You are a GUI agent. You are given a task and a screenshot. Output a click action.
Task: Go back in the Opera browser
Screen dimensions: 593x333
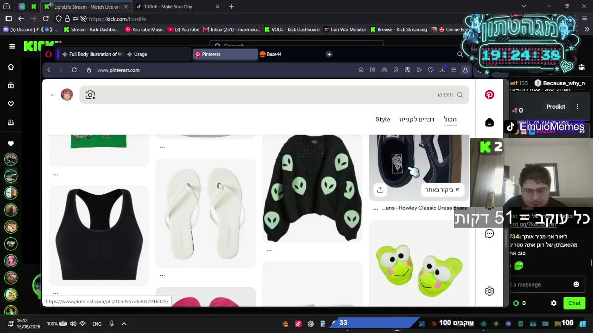click(x=49, y=70)
